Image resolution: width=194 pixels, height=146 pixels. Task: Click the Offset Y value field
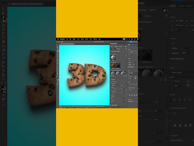coord(122,102)
